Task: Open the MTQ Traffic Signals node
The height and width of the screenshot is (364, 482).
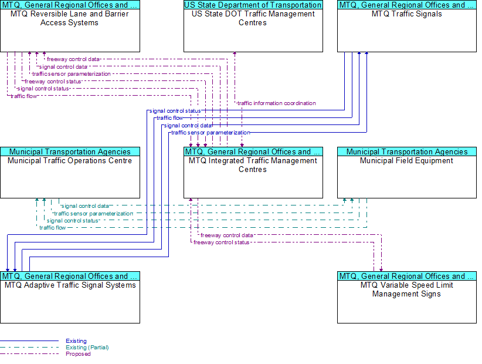Action: point(407,26)
